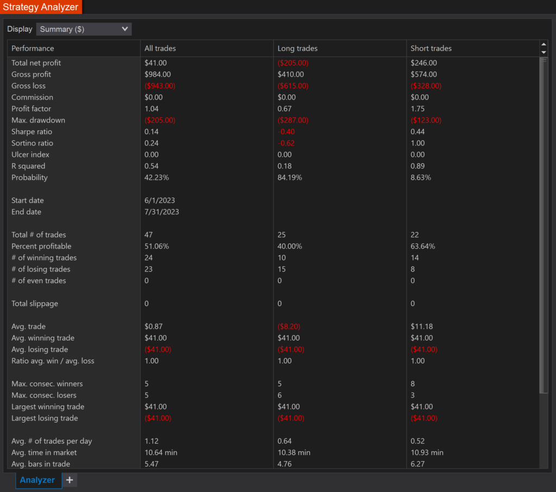Click the scroll down arrow in grid
Viewport: 556px width, 492px height.
(544, 53)
